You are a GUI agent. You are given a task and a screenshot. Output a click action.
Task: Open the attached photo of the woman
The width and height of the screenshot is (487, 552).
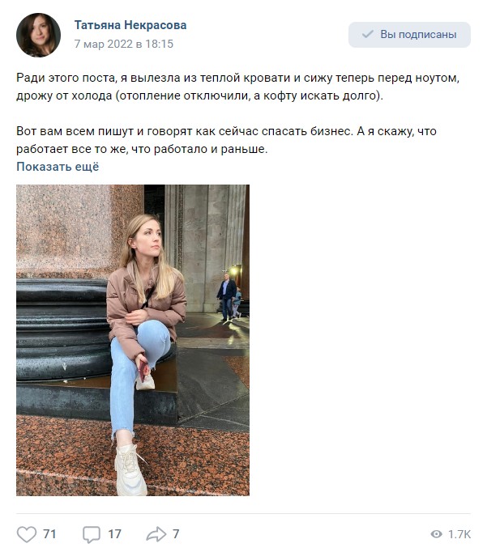pyautogui.click(x=133, y=340)
